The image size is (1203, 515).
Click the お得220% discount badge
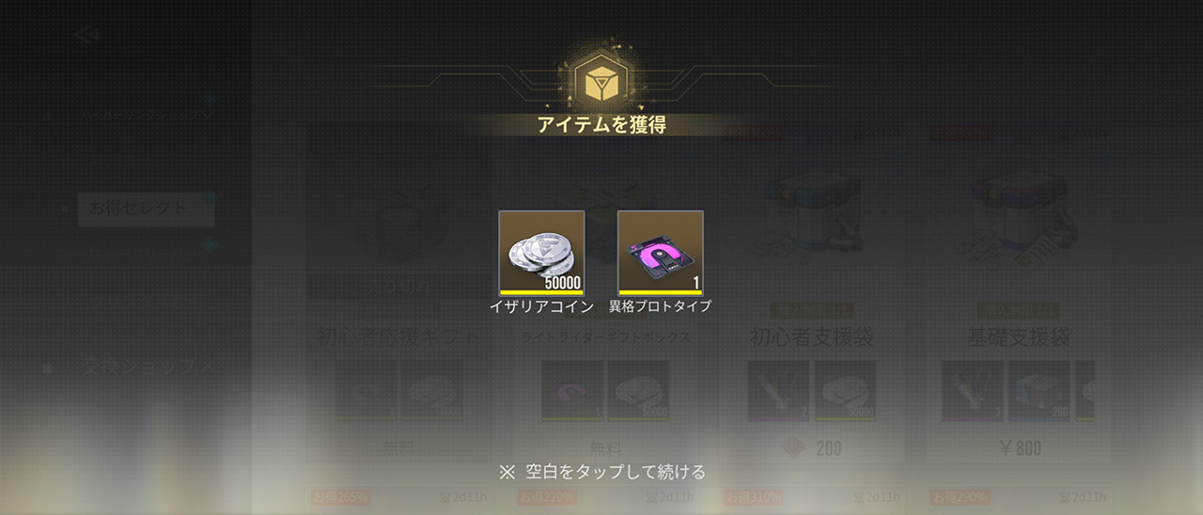click(546, 497)
